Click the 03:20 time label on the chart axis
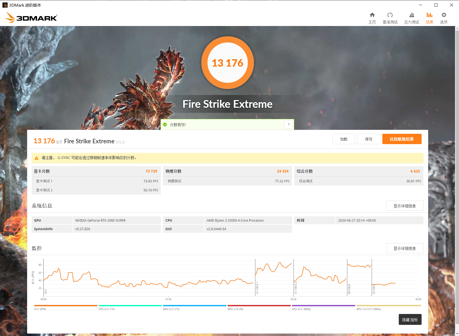 pyautogui.click(x=293, y=299)
